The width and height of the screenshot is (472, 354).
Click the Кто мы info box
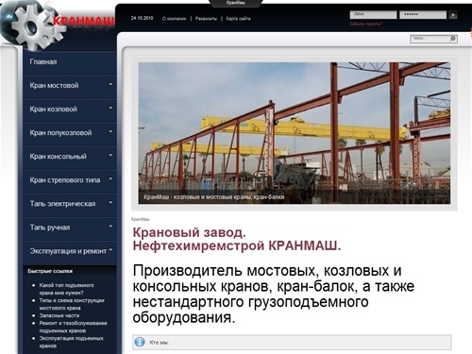tap(292, 342)
